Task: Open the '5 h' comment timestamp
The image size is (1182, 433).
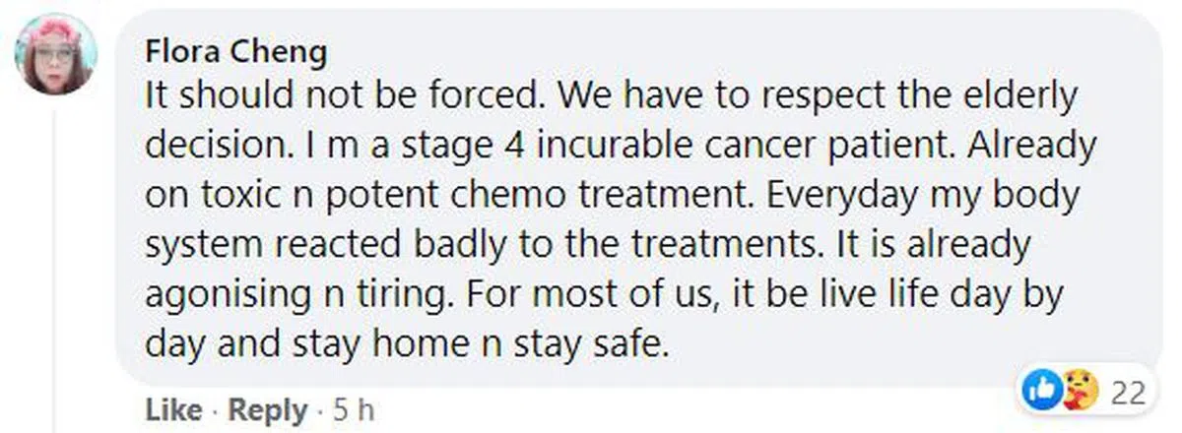Action: pos(355,409)
